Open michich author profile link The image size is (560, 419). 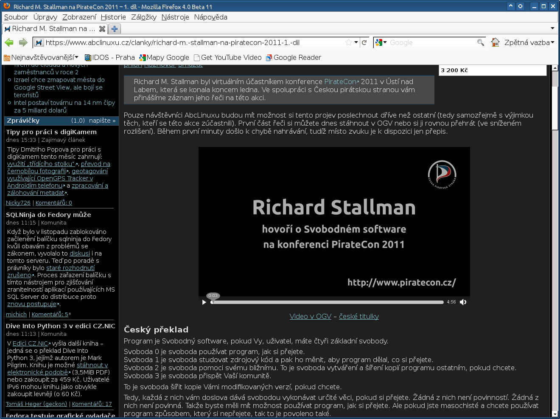tap(16, 315)
